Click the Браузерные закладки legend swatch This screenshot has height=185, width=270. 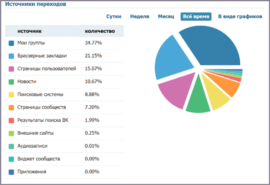(x=11, y=56)
